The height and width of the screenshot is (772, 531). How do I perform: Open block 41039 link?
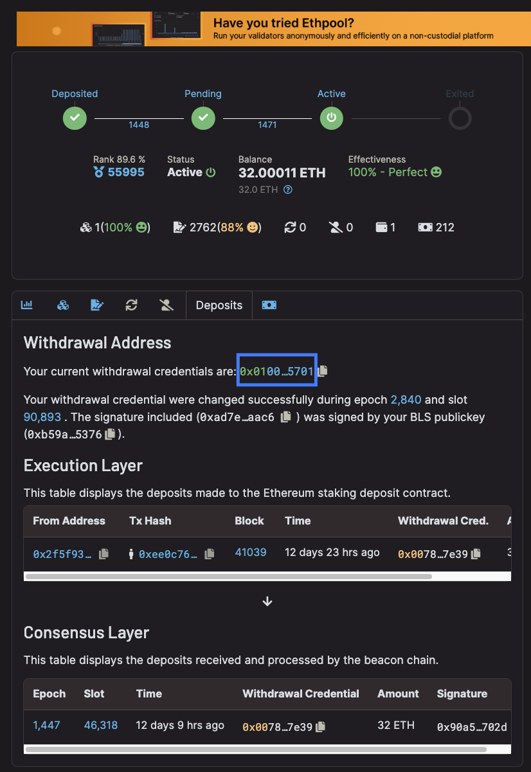[x=251, y=552]
